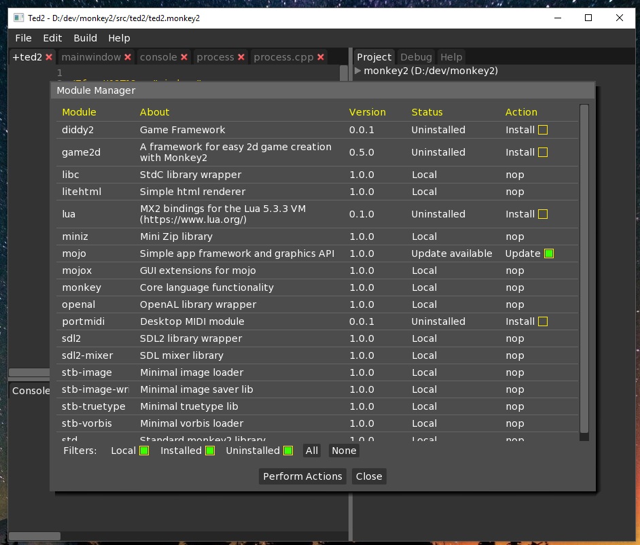The width and height of the screenshot is (640, 545).
Task: Select the Project panel tab
Action: coord(374,57)
